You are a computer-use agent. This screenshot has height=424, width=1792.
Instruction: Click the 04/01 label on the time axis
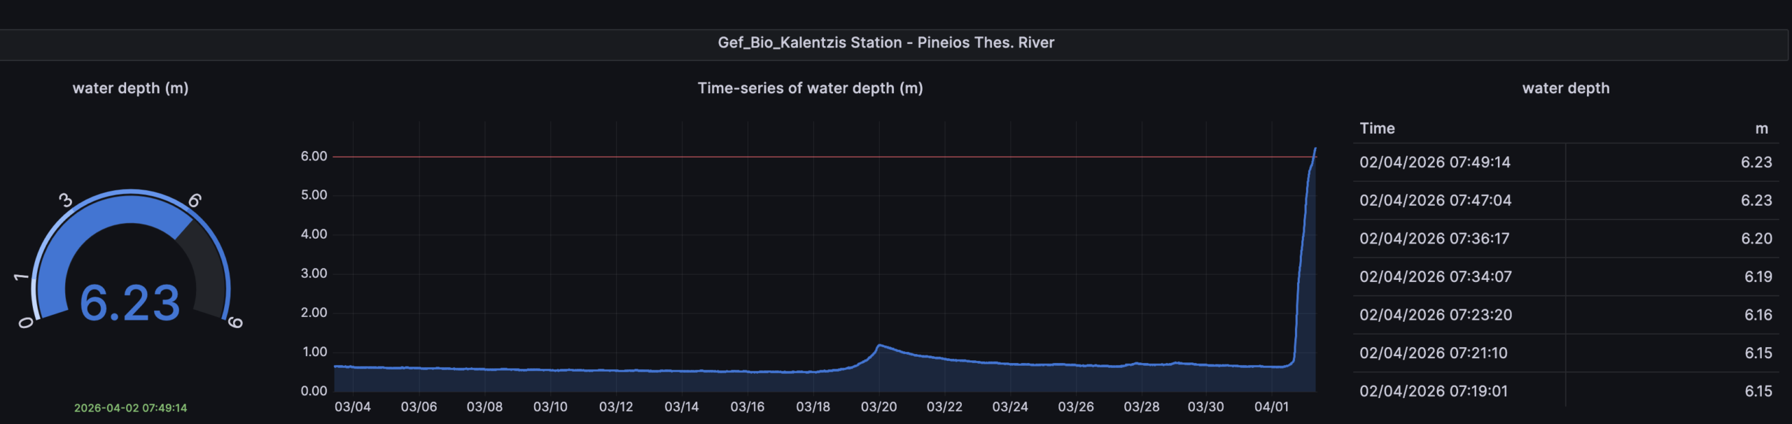[1271, 407]
